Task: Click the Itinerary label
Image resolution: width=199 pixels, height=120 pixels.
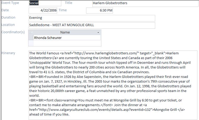Action: 8,53
